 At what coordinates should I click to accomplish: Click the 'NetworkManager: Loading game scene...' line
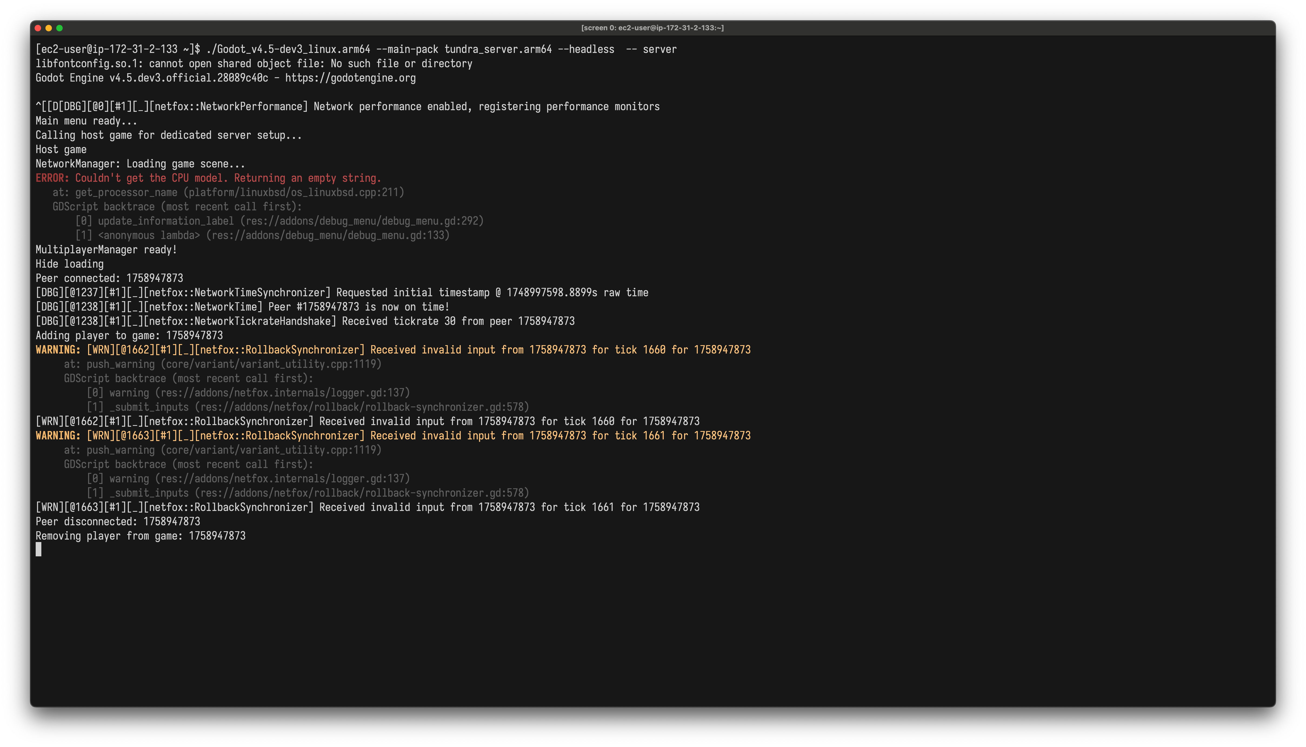(x=140, y=164)
